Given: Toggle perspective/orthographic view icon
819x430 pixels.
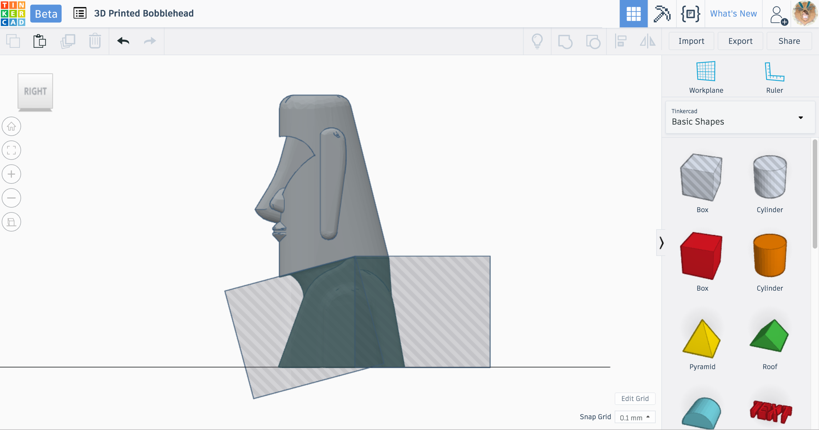Looking at the screenshot, I should (11, 222).
